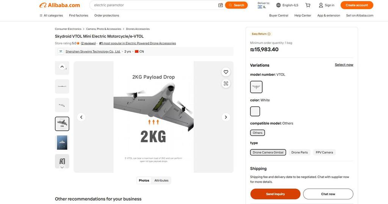This screenshot has height=204, width=388.
Task: Open the shopping cart
Action: click(308, 5)
